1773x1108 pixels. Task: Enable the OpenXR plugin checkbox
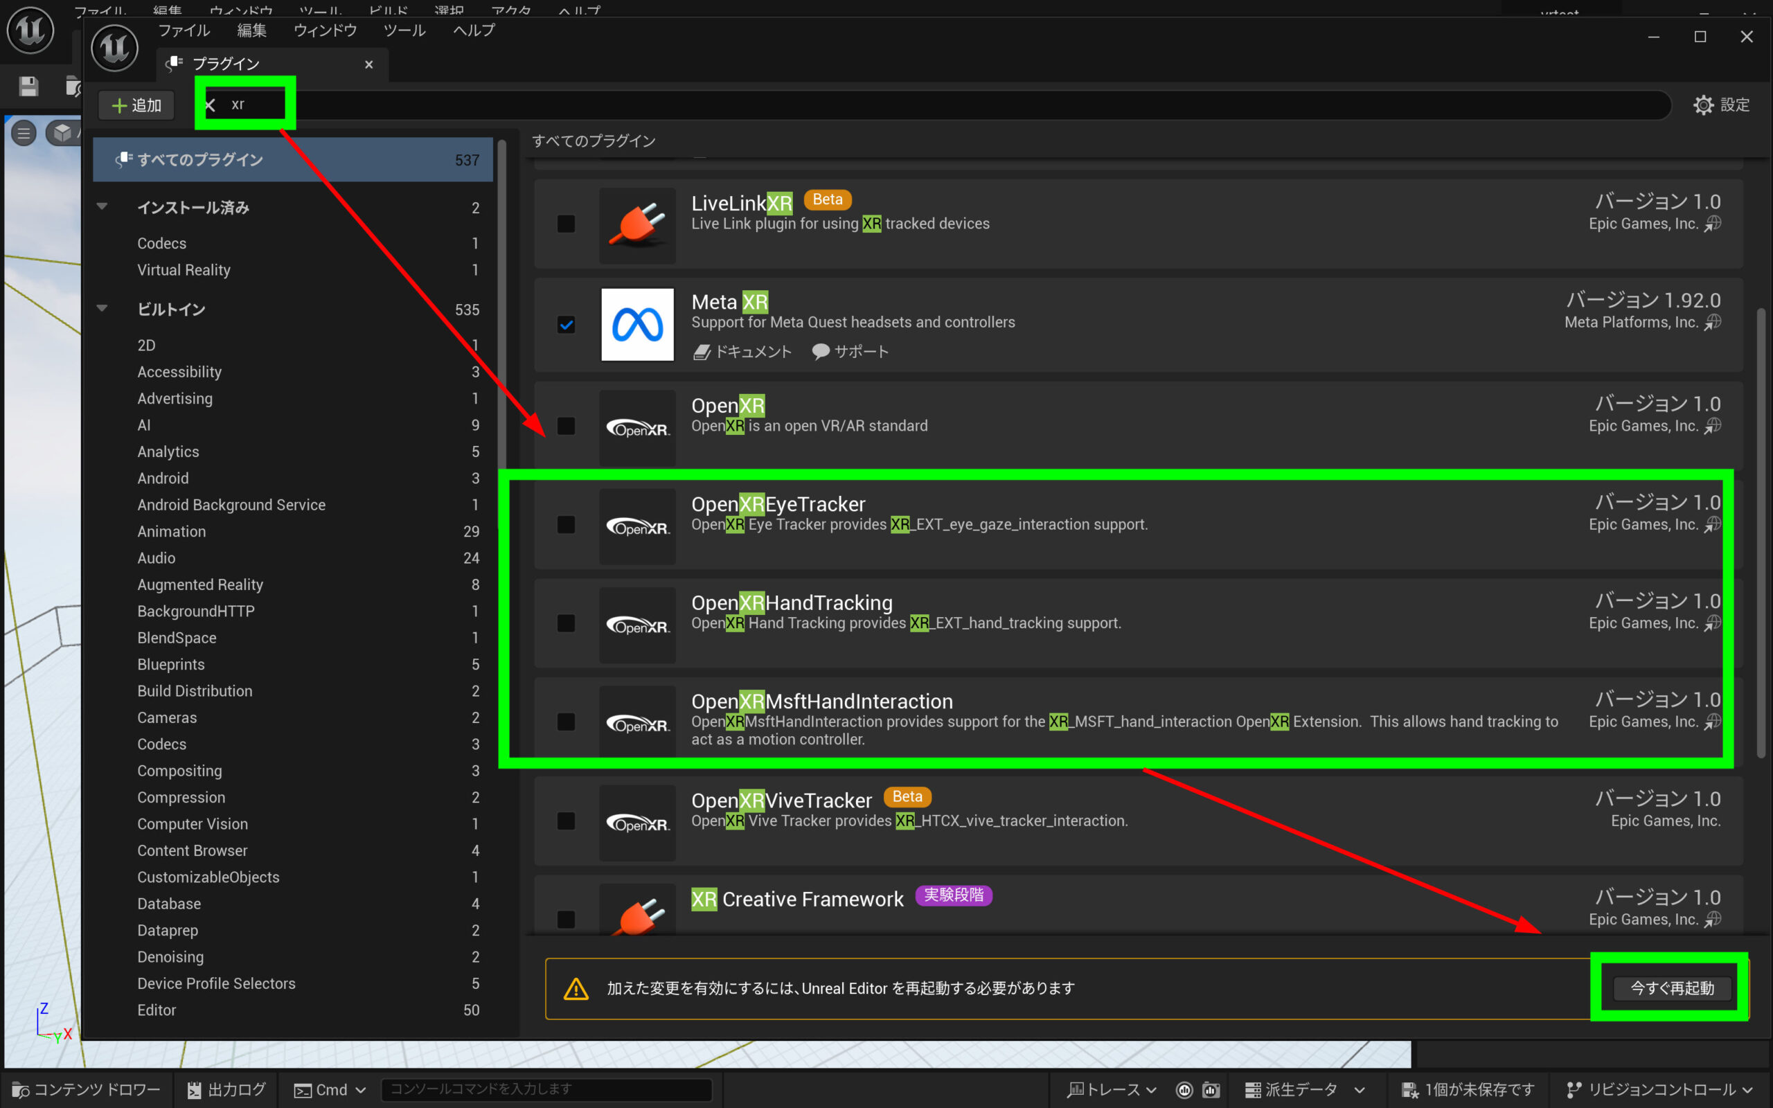click(566, 426)
